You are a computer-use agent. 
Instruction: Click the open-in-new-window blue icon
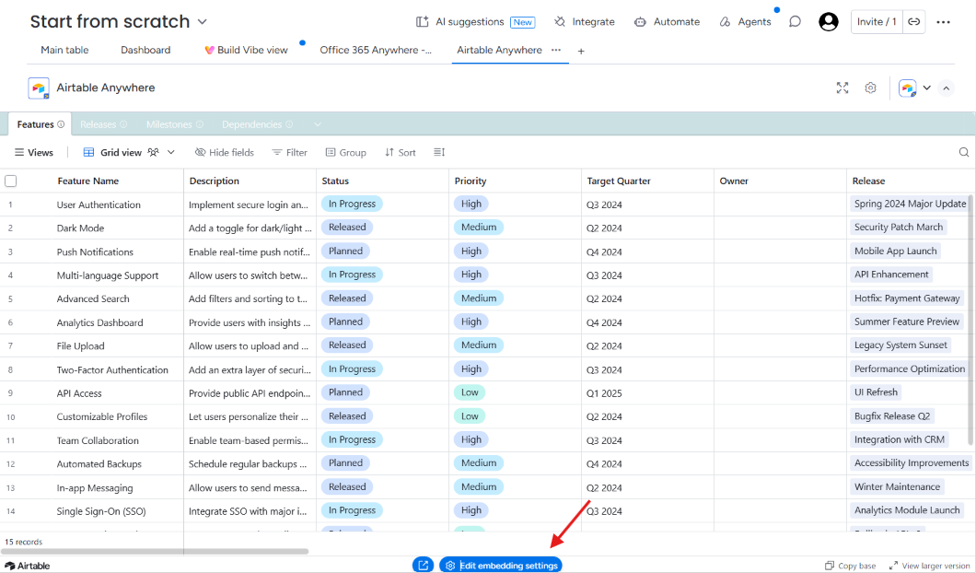tap(424, 565)
